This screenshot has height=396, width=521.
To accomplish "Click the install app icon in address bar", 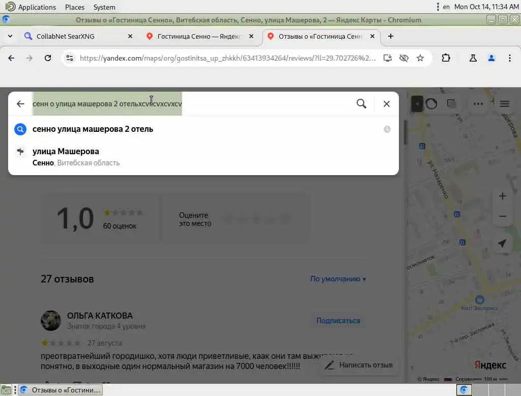I will tap(387, 58).
